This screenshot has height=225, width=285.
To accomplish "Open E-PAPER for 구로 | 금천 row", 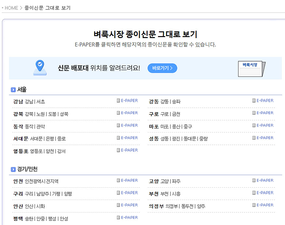I will pos(263,113).
